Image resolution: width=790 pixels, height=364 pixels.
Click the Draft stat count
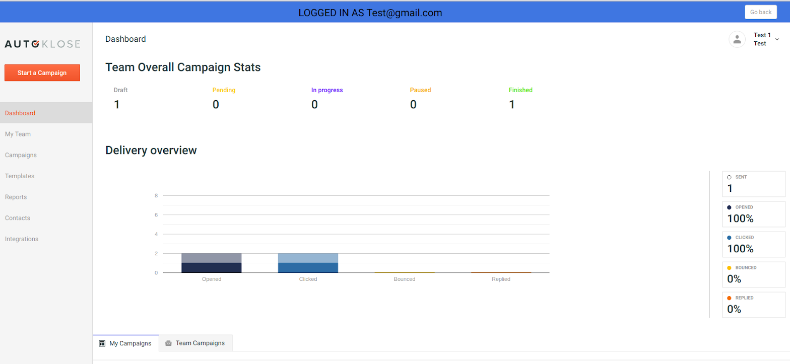coord(117,105)
